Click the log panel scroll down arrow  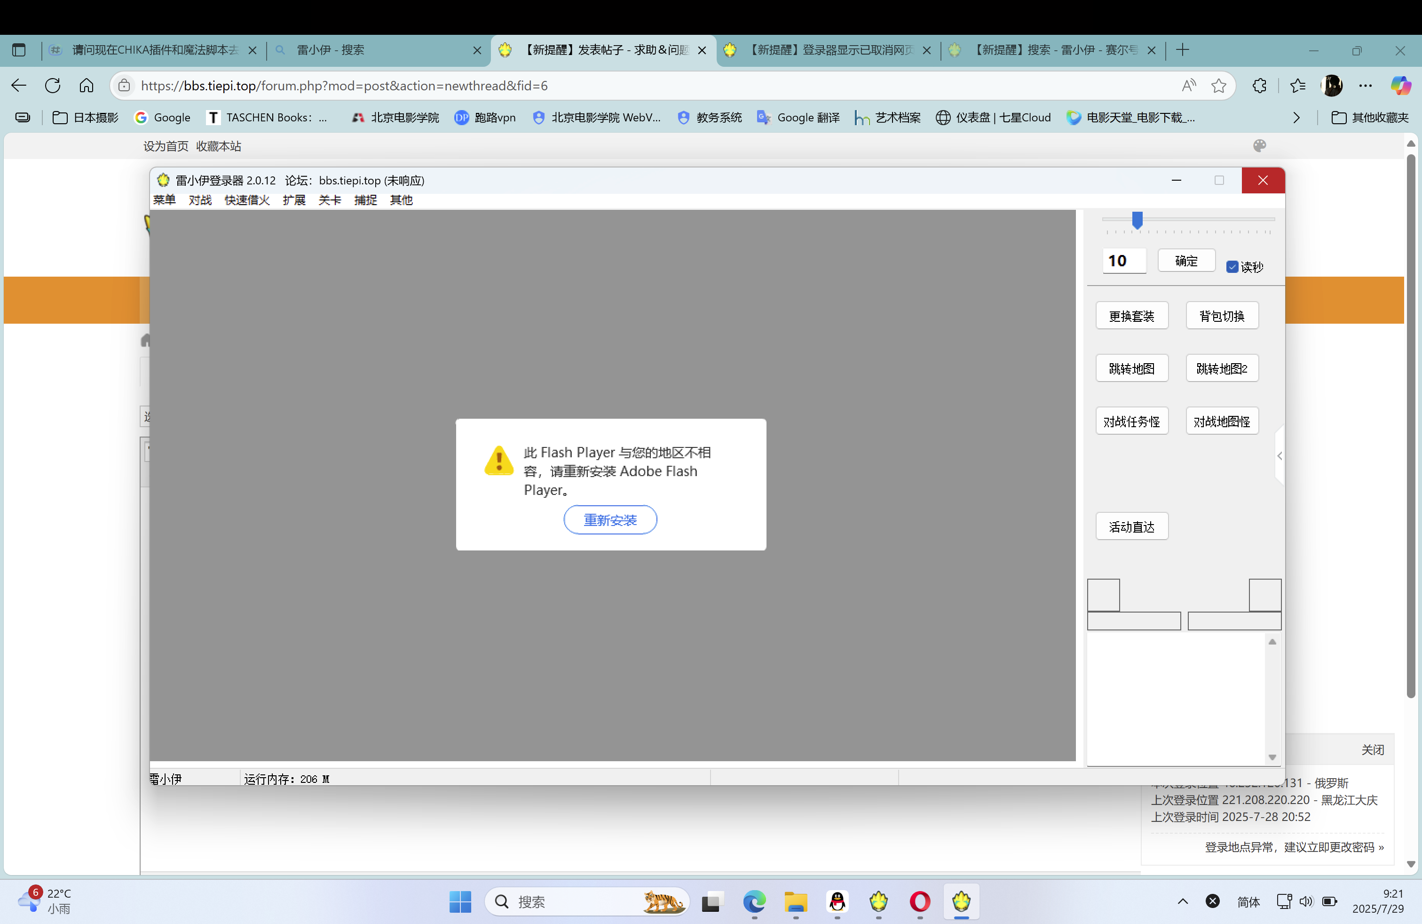pyautogui.click(x=1272, y=757)
